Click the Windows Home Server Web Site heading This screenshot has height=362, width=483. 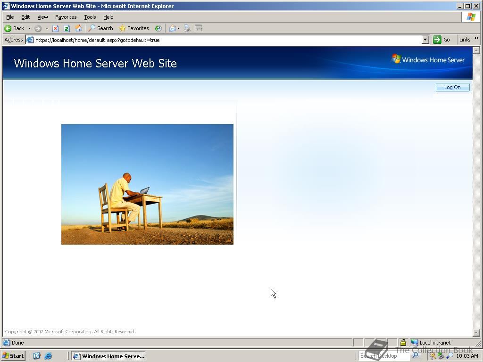pyautogui.click(x=95, y=63)
